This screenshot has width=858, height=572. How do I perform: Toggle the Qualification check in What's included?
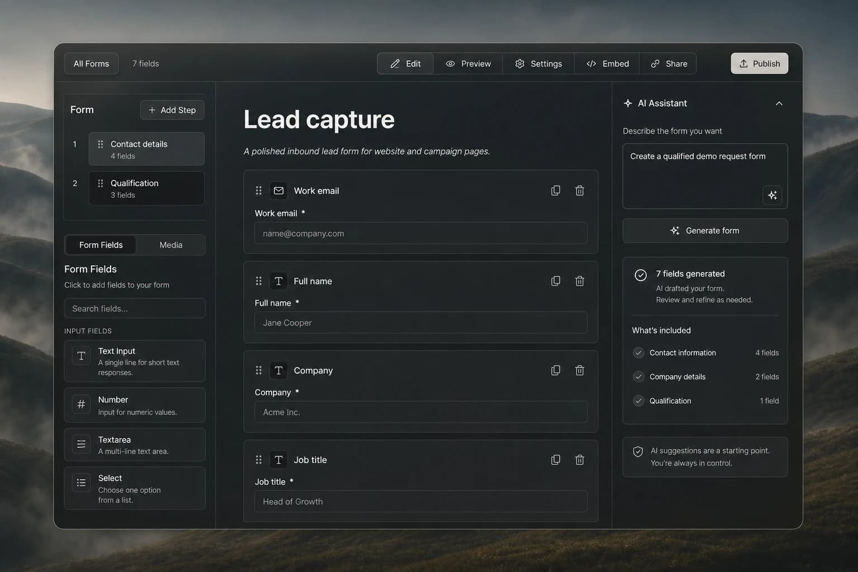click(638, 401)
